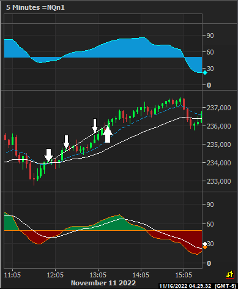Select the white diamond marker on bottom indicator axis
Screen dimensions: 238x289
(x=205, y=244)
